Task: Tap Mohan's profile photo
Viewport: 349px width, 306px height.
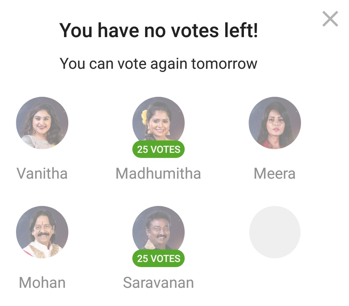Action: click(42, 232)
